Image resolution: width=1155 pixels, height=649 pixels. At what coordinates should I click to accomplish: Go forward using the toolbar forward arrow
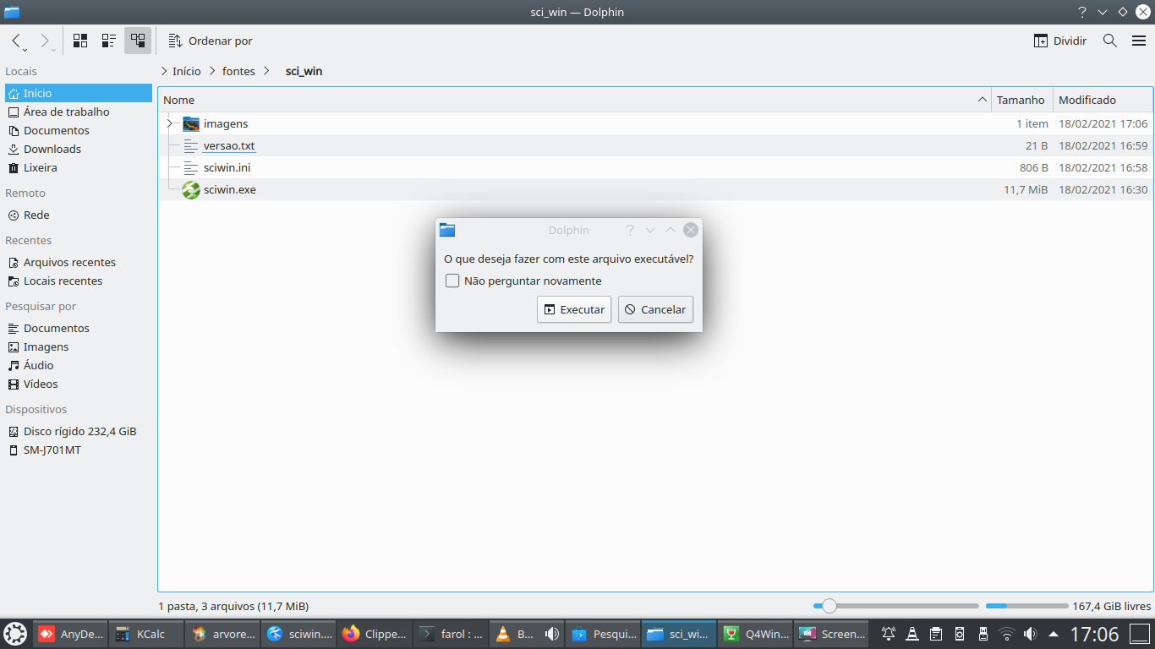pos(46,41)
